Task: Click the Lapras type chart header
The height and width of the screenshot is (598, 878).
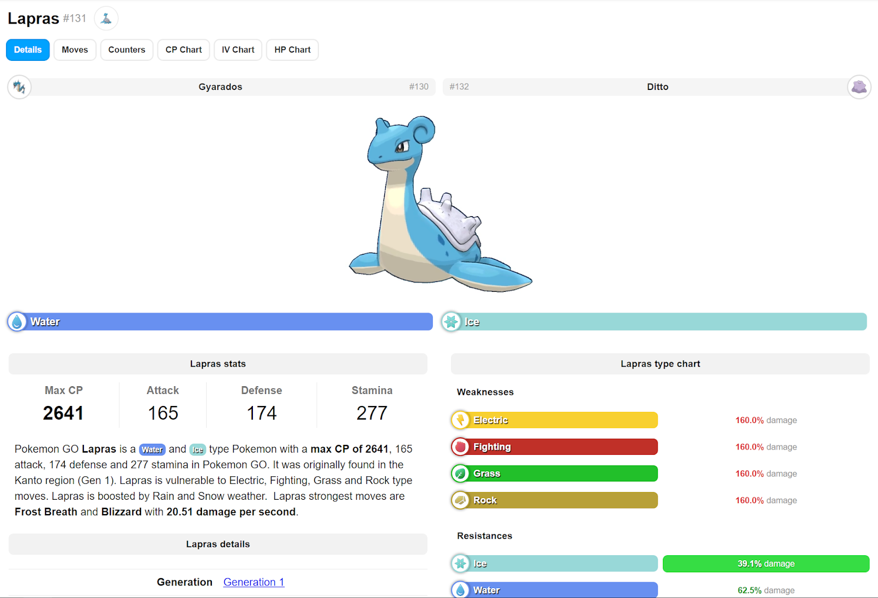Action: click(660, 364)
